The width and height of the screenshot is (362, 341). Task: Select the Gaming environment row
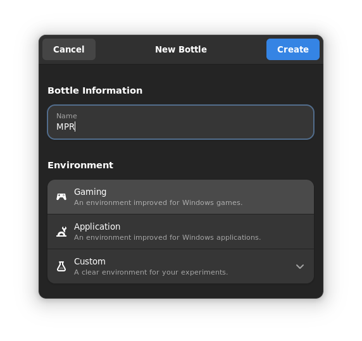[180, 197]
